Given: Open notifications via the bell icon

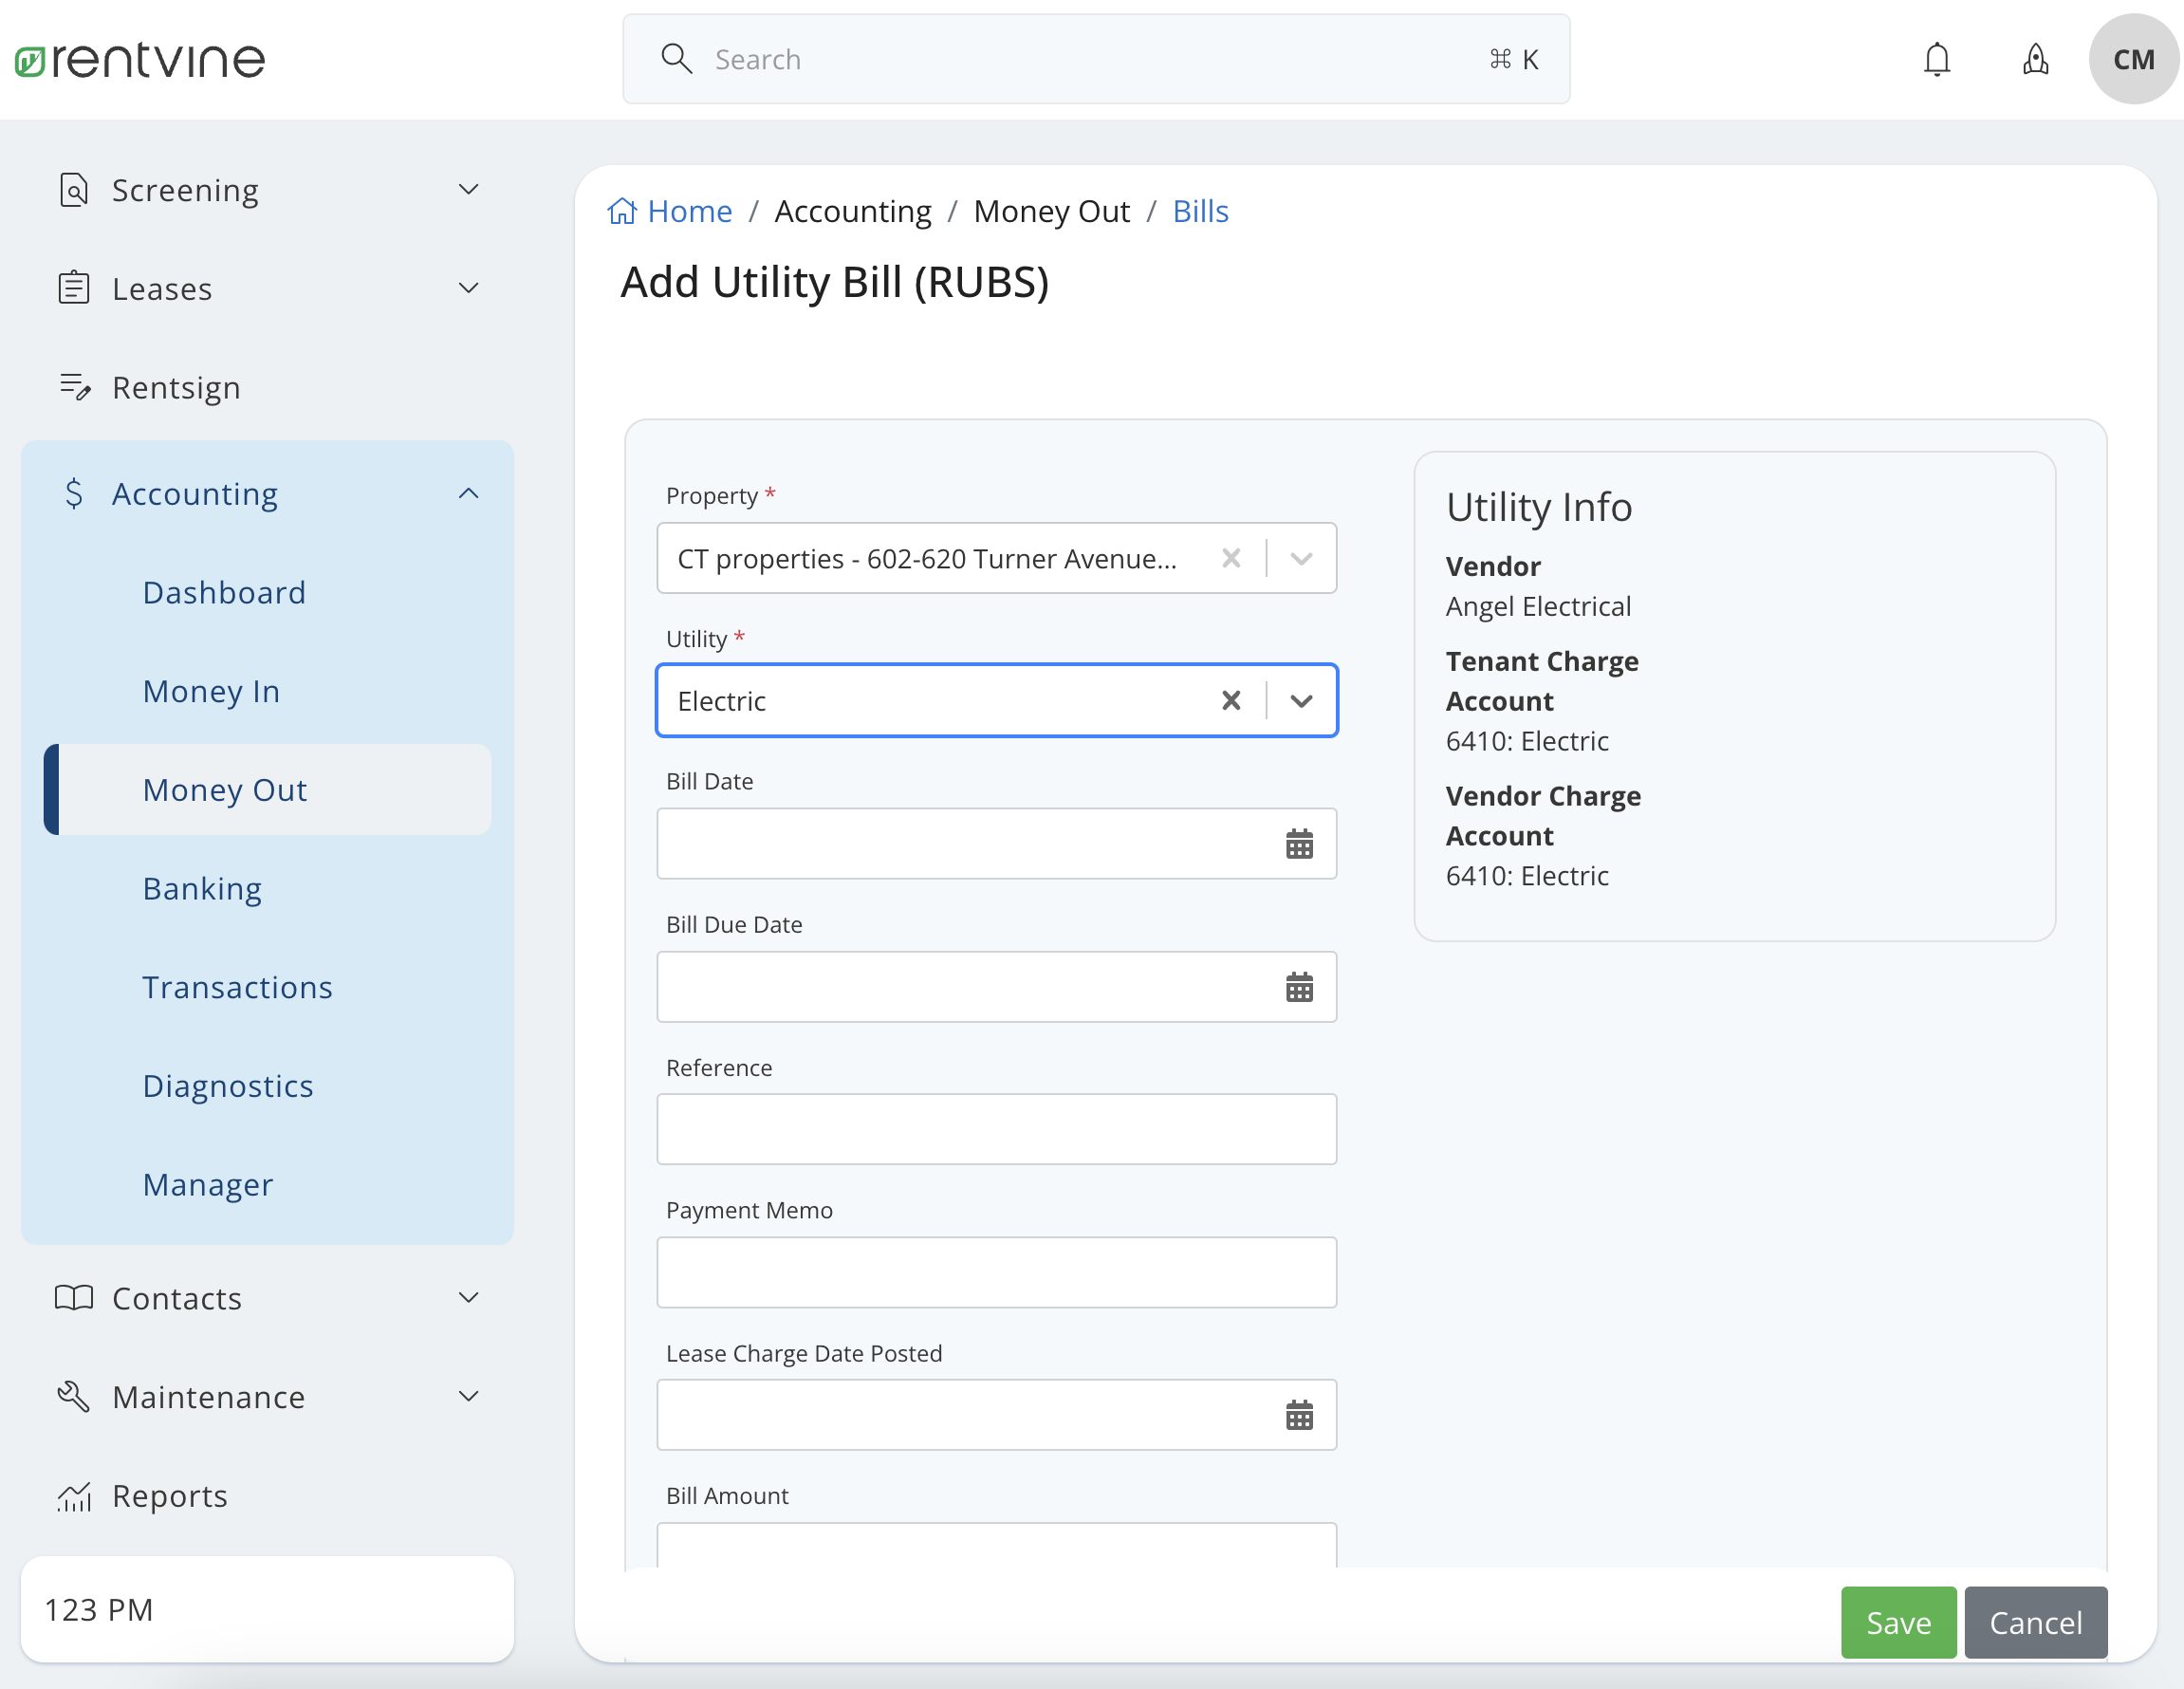Looking at the screenshot, I should [1937, 59].
